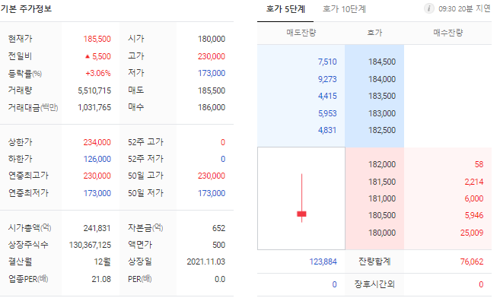The image size is (500, 298).
Task: Click the current price 185,500 beside 현재가
Action: tap(97, 39)
